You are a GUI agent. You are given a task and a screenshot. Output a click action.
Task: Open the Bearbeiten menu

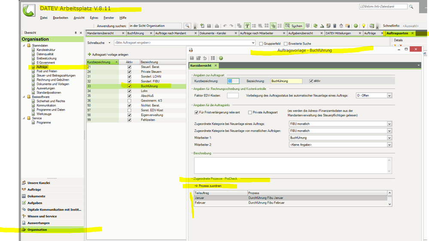click(x=61, y=18)
